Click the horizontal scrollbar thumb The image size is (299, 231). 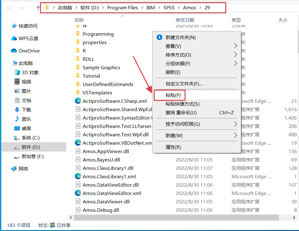(177, 217)
